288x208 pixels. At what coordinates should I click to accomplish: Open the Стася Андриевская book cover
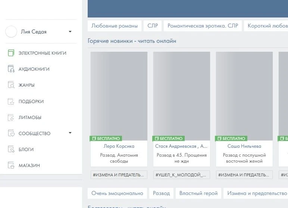point(182,96)
